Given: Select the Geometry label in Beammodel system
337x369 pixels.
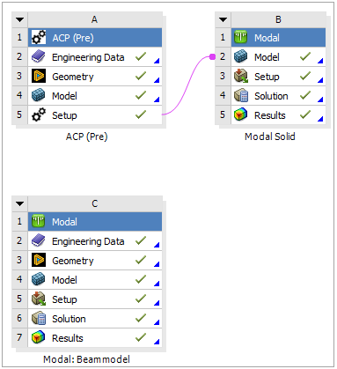Looking at the screenshot, I should [x=73, y=261].
